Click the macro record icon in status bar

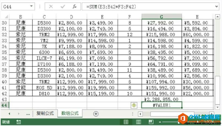tap(19, 122)
